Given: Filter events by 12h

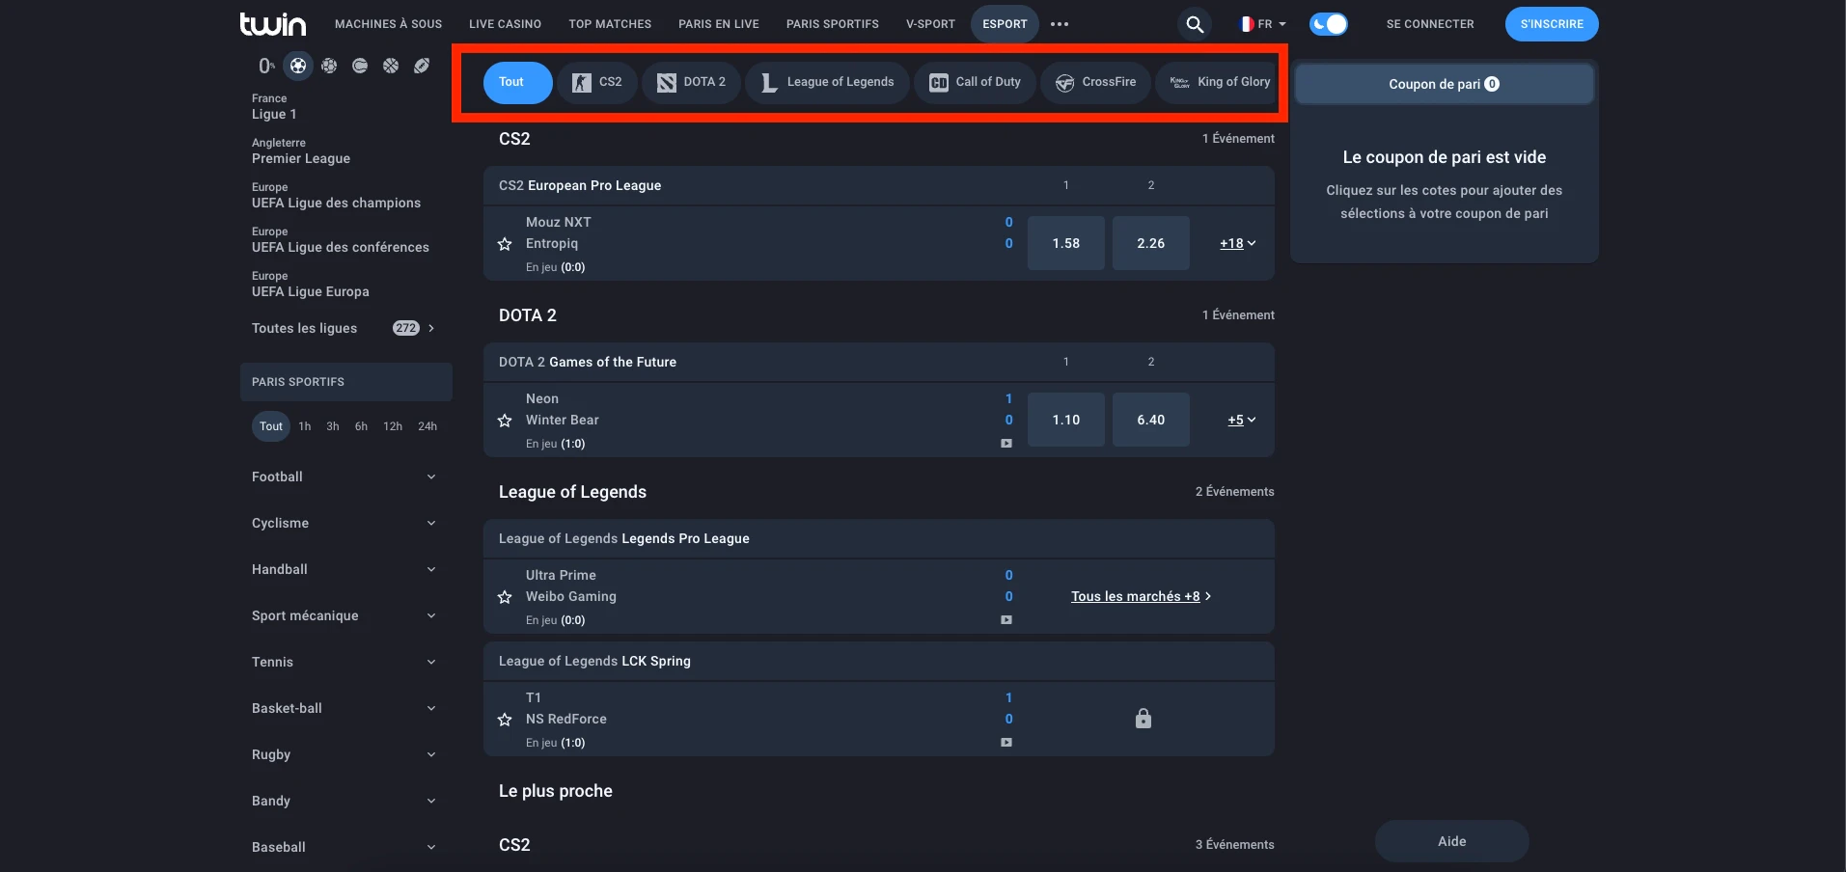Looking at the screenshot, I should (x=393, y=426).
